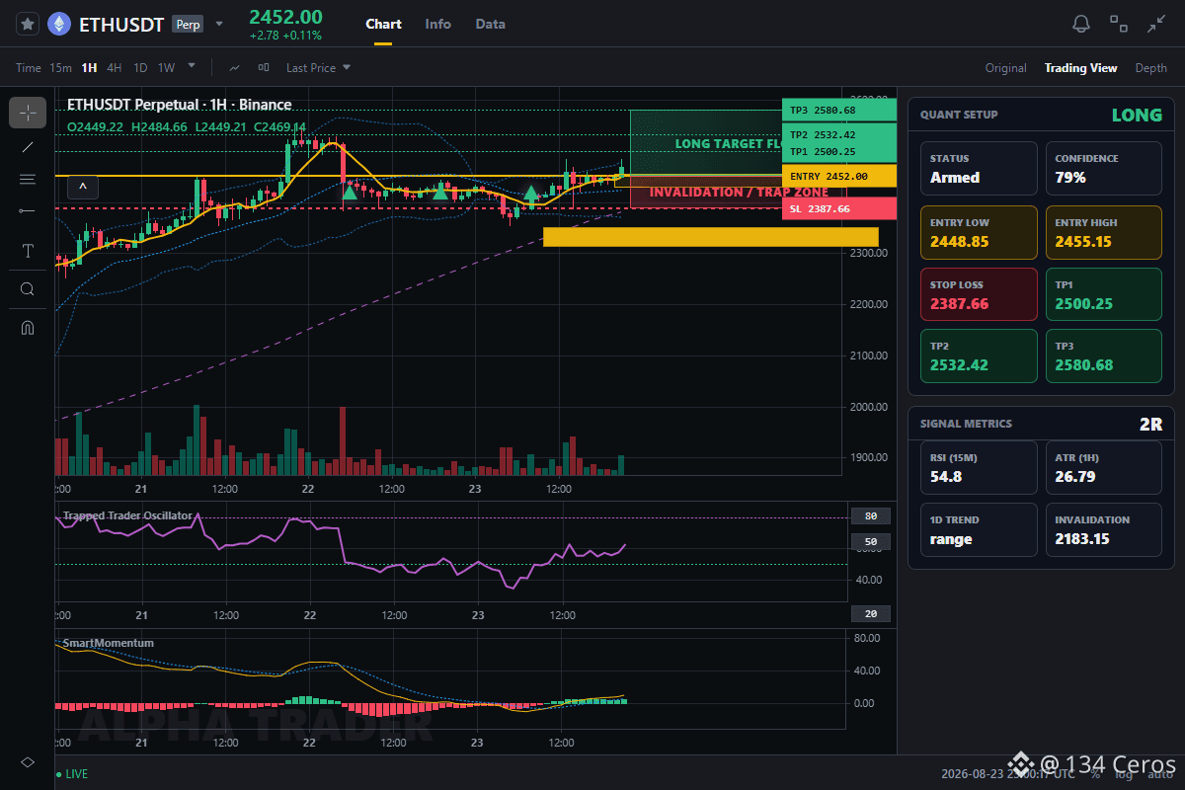Click the Invalidation 2183.15 card

(1103, 530)
